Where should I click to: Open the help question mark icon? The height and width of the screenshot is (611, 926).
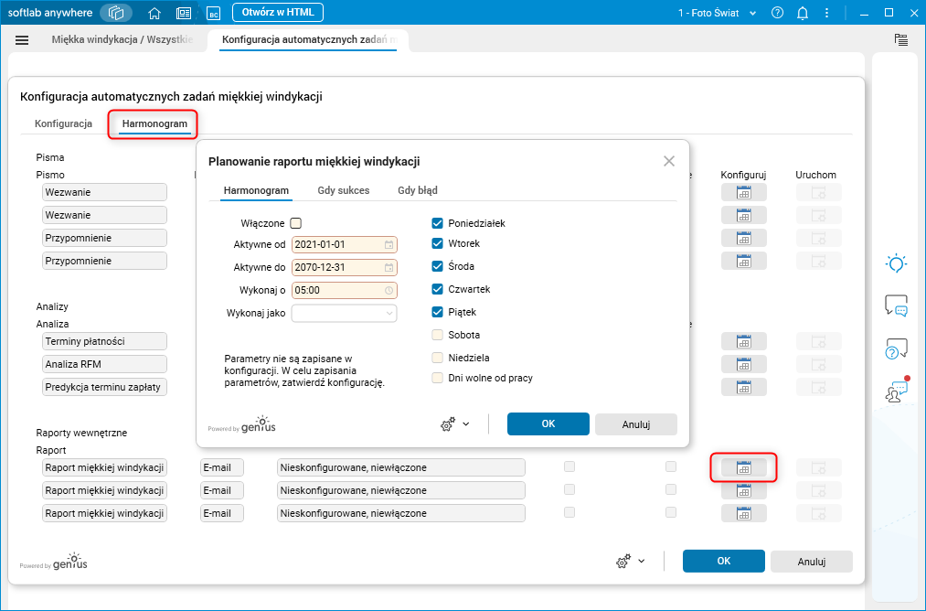click(x=777, y=14)
